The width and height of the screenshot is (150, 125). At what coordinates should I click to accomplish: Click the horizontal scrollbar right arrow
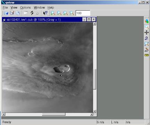[x=92, y=114]
